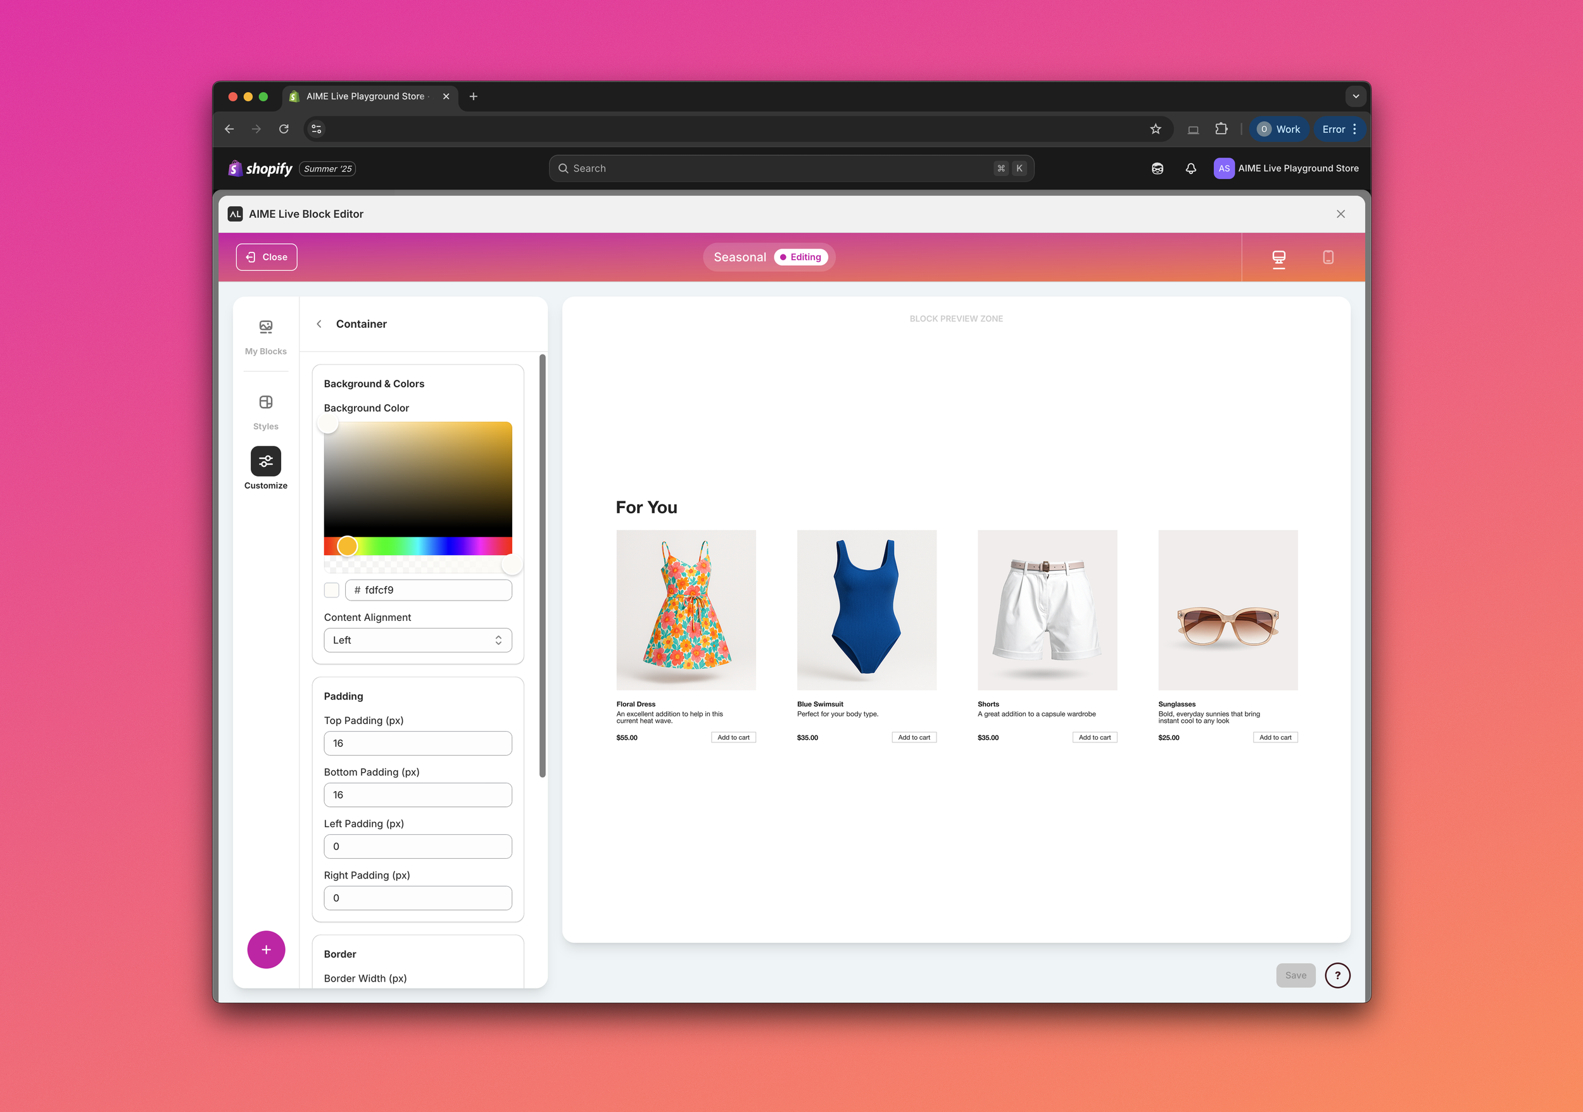Click the hue slider handle

pyautogui.click(x=348, y=546)
